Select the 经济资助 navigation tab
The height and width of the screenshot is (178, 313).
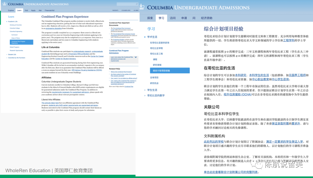tap(206, 18)
